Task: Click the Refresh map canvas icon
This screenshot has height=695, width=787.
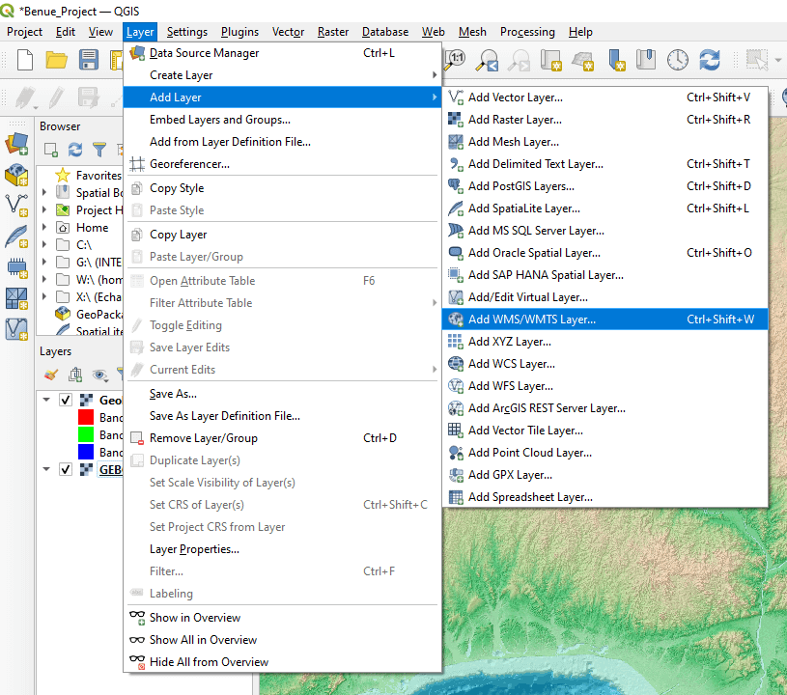Action: 710,60
